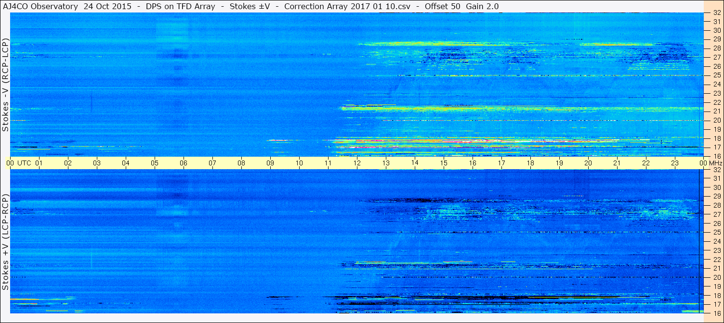Click the 25 MHz label of lower panel
The image size is (724, 323).
click(x=716, y=233)
